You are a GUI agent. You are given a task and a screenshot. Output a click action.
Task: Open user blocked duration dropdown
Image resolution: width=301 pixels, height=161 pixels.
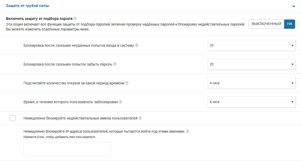point(251,102)
